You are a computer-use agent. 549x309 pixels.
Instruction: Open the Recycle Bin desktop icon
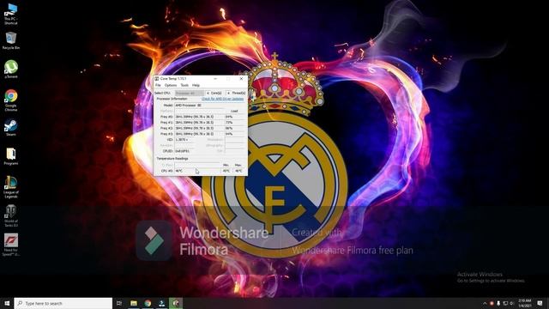tap(11, 40)
